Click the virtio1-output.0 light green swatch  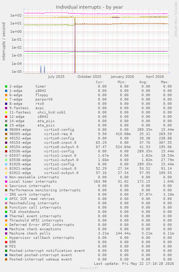pos(6,160)
